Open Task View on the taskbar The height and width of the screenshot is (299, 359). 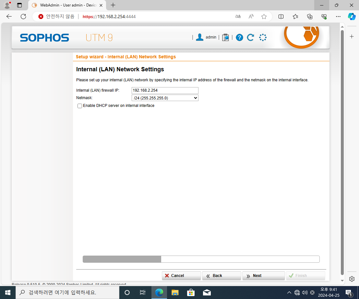(x=143, y=293)
